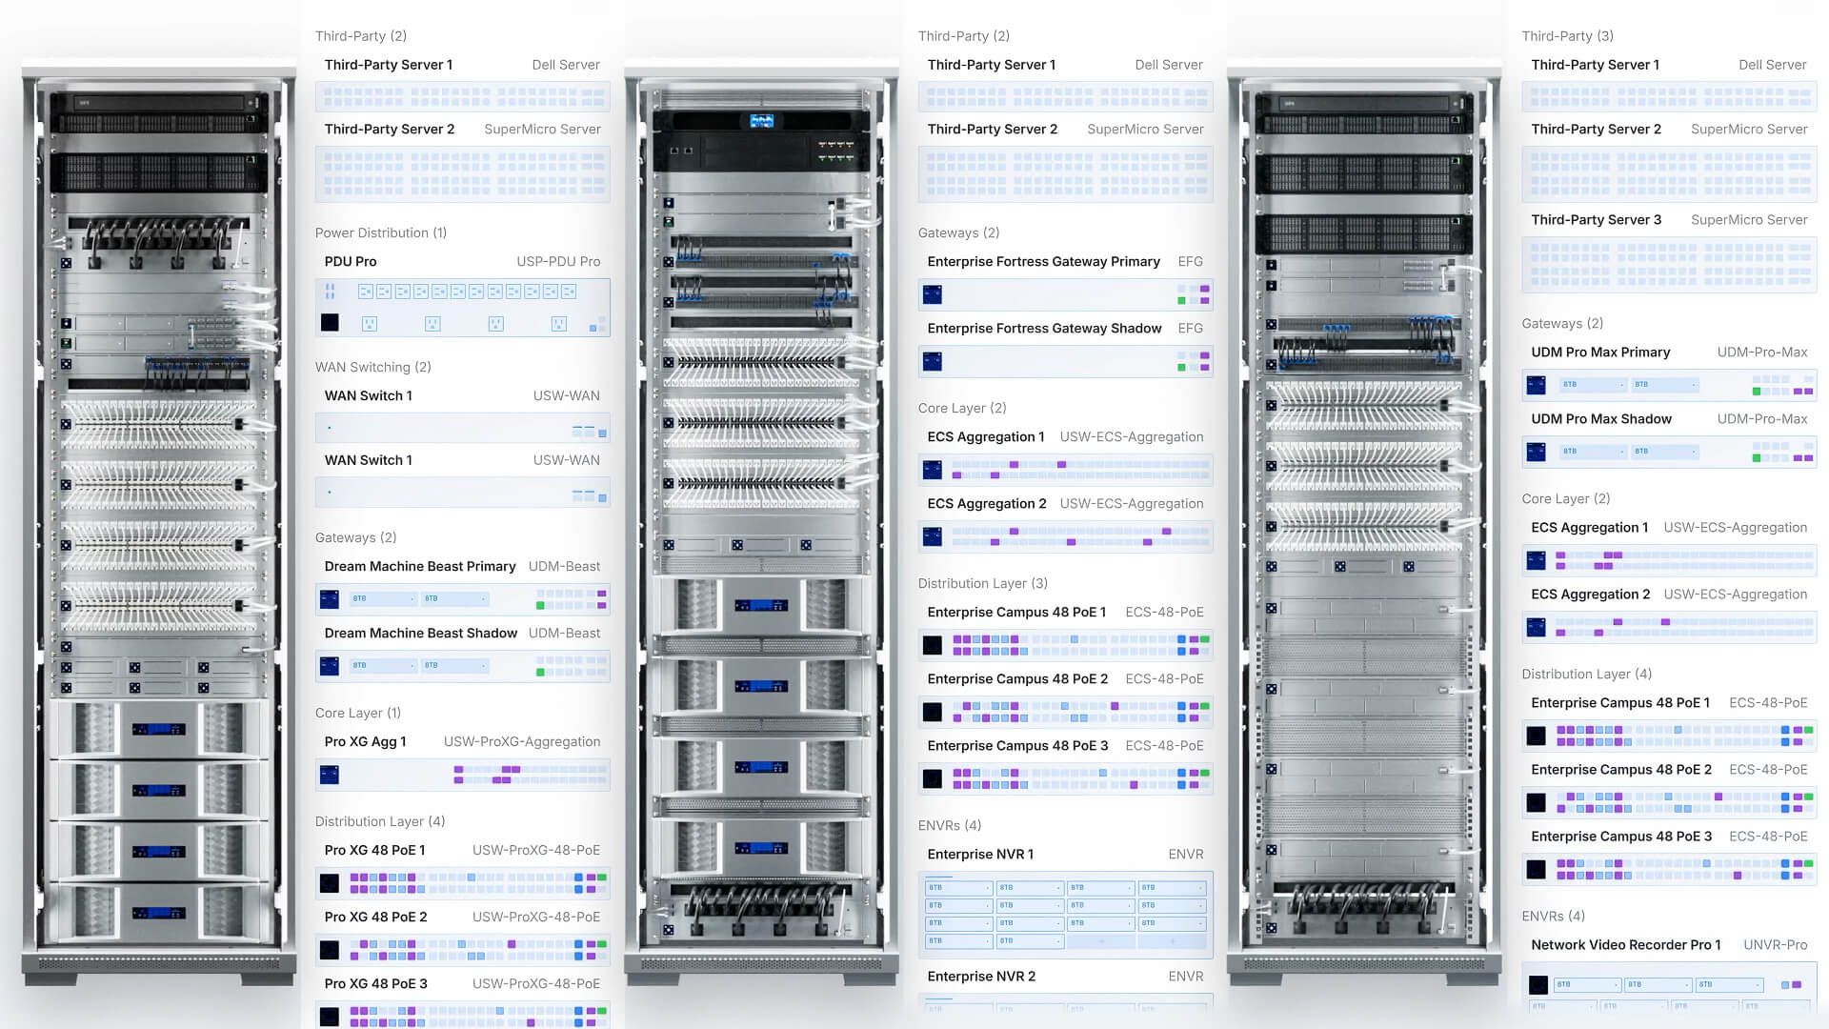Click the Third-Party Server 3 name

pyautogui.click(x=1597, y=219)
